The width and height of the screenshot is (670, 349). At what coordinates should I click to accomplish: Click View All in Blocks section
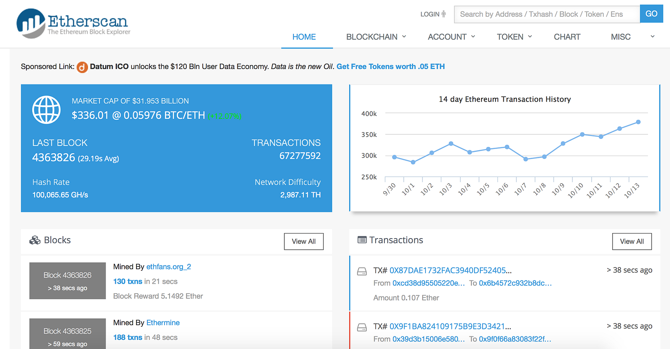pyautogui.click(x=304, y=241)
